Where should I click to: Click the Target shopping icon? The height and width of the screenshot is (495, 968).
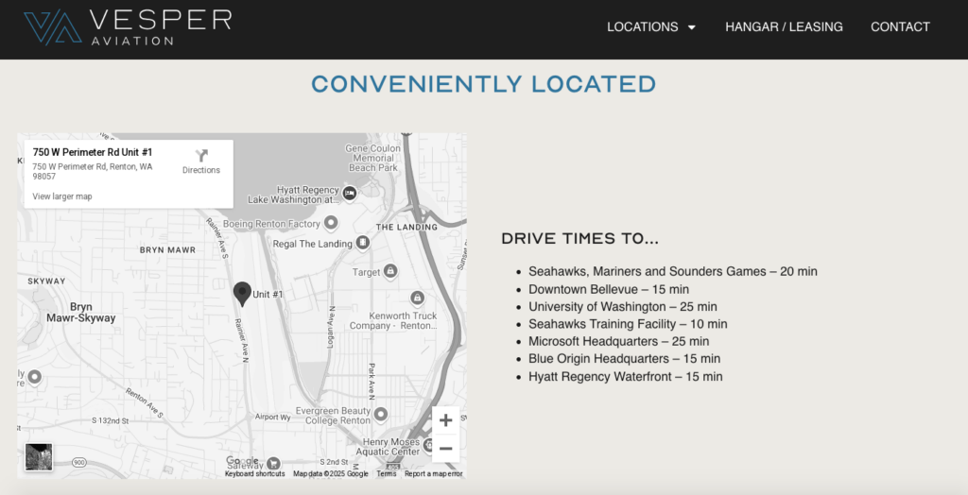tap(390, 271)
